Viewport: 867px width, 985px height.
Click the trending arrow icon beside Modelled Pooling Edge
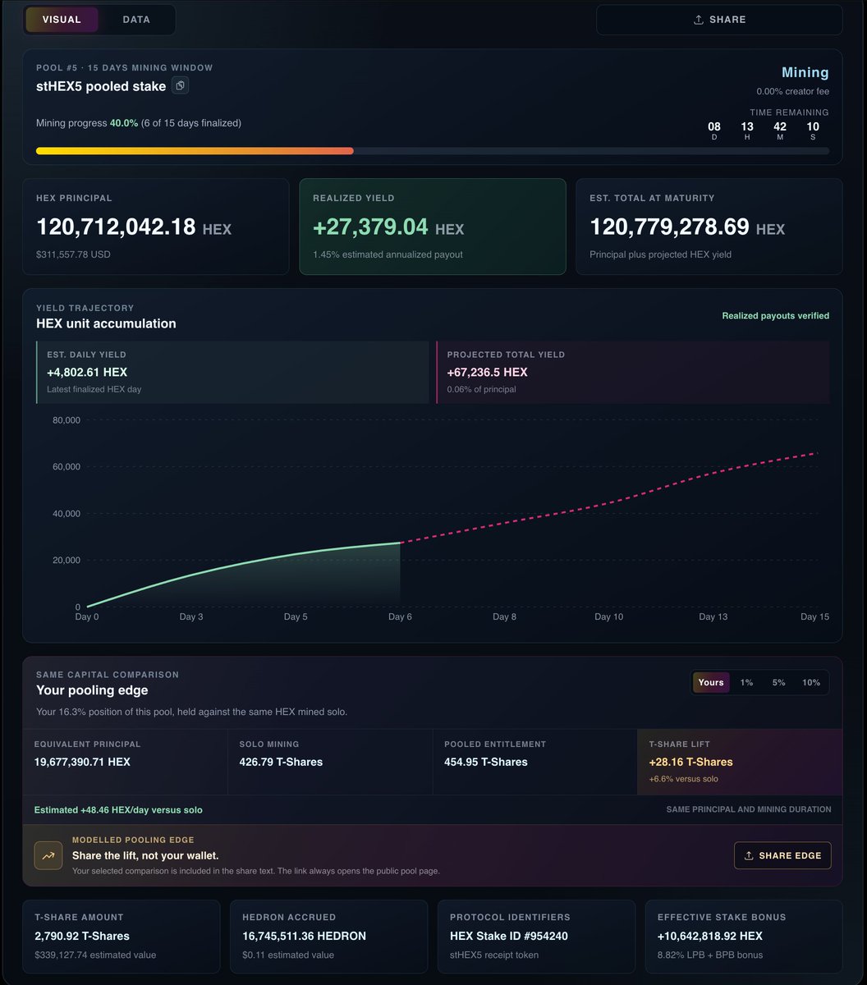coord(48,855)
